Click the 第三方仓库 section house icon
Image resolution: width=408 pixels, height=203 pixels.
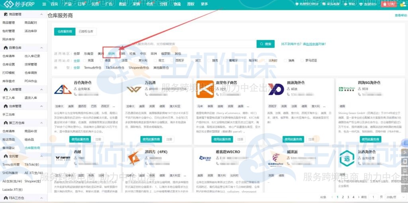6,123
